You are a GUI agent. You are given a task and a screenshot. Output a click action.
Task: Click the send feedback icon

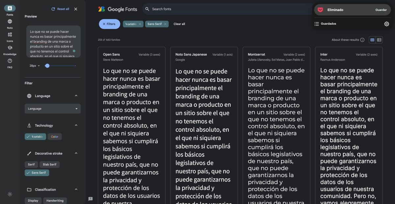click(91, 199)
